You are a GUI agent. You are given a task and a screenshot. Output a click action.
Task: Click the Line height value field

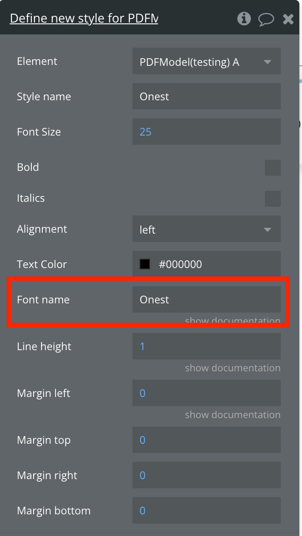207,346
